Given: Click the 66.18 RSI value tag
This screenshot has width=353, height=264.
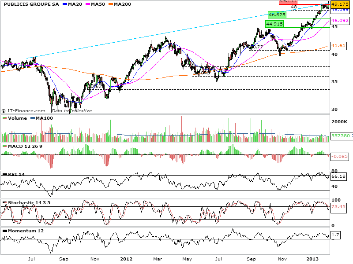Looking at the screenshot, I should pyautogui.click(x=338, y=176).
